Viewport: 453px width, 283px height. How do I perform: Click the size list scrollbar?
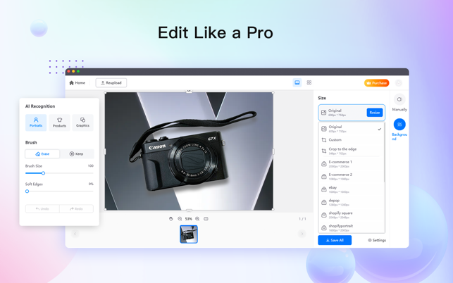[384, 153]
